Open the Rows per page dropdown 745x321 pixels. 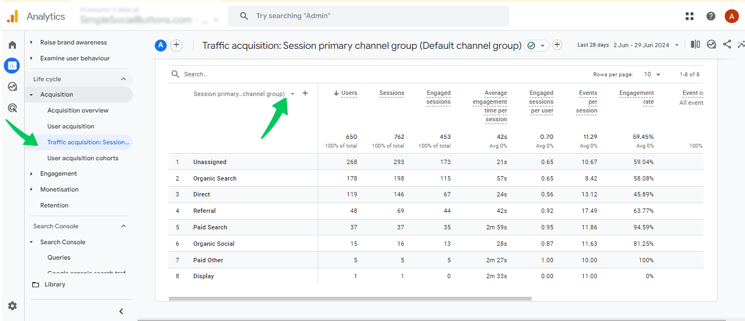(652, 74)
